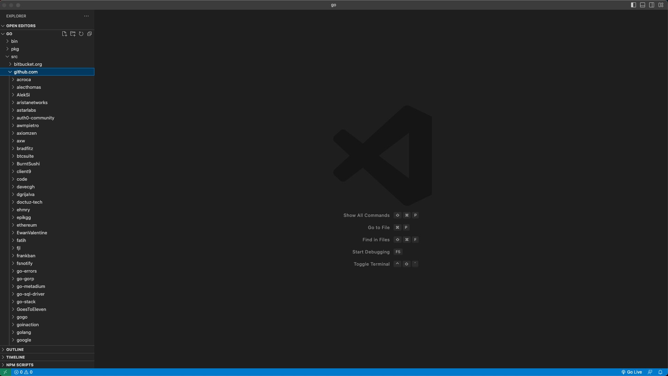Select the EwanValentine folder
Screen dimensions: 668x376
click(x=47, y=233)
